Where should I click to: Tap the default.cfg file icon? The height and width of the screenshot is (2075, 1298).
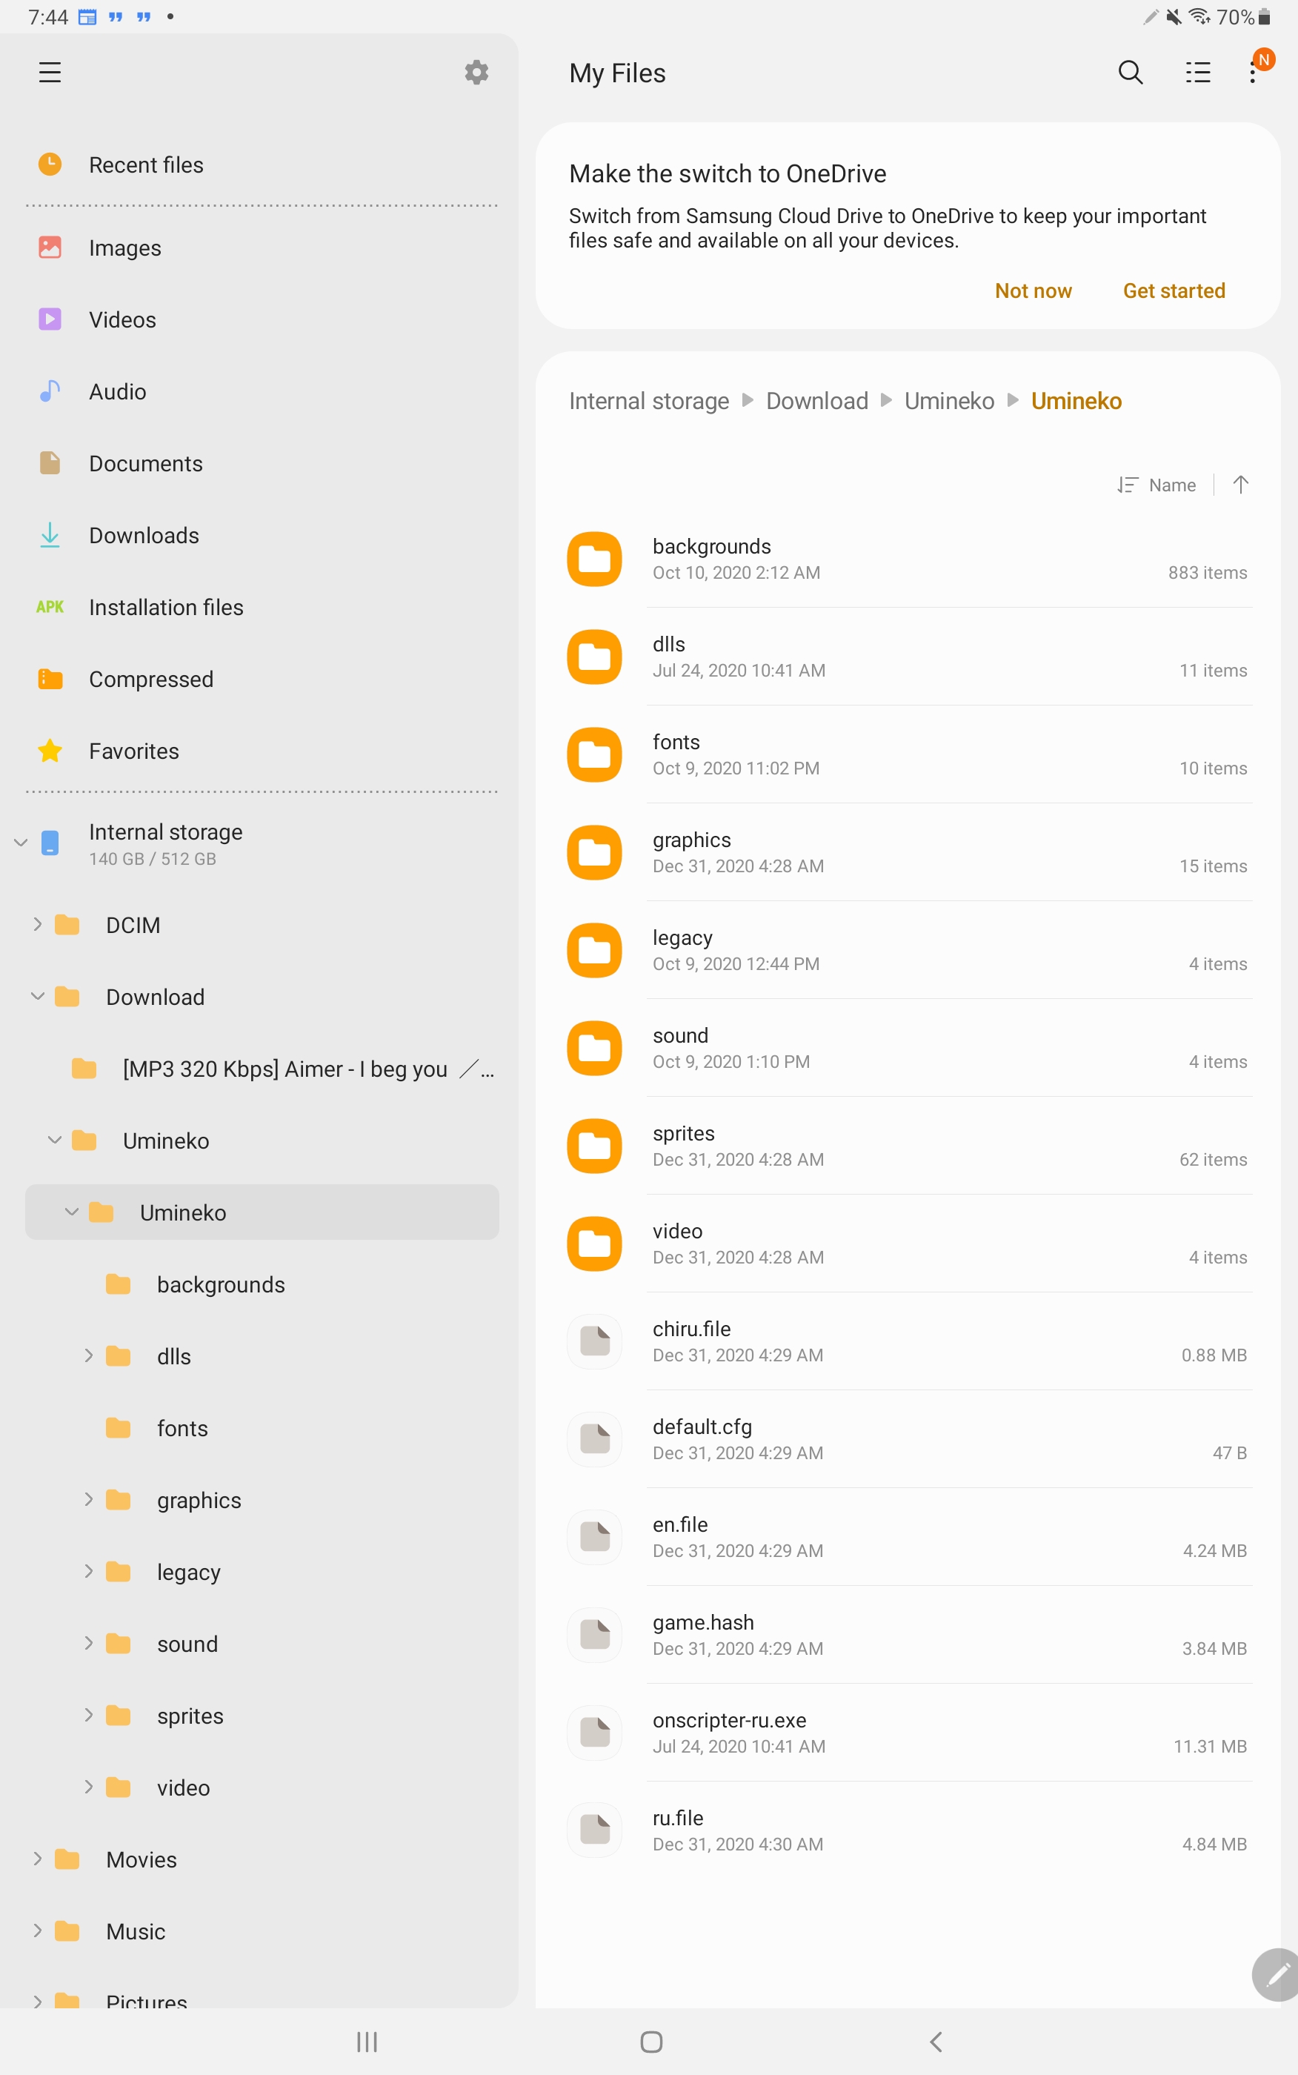(x=594, y=1440)
